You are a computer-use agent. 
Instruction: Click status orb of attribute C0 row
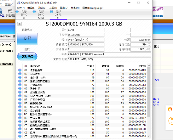click(20, 125)
